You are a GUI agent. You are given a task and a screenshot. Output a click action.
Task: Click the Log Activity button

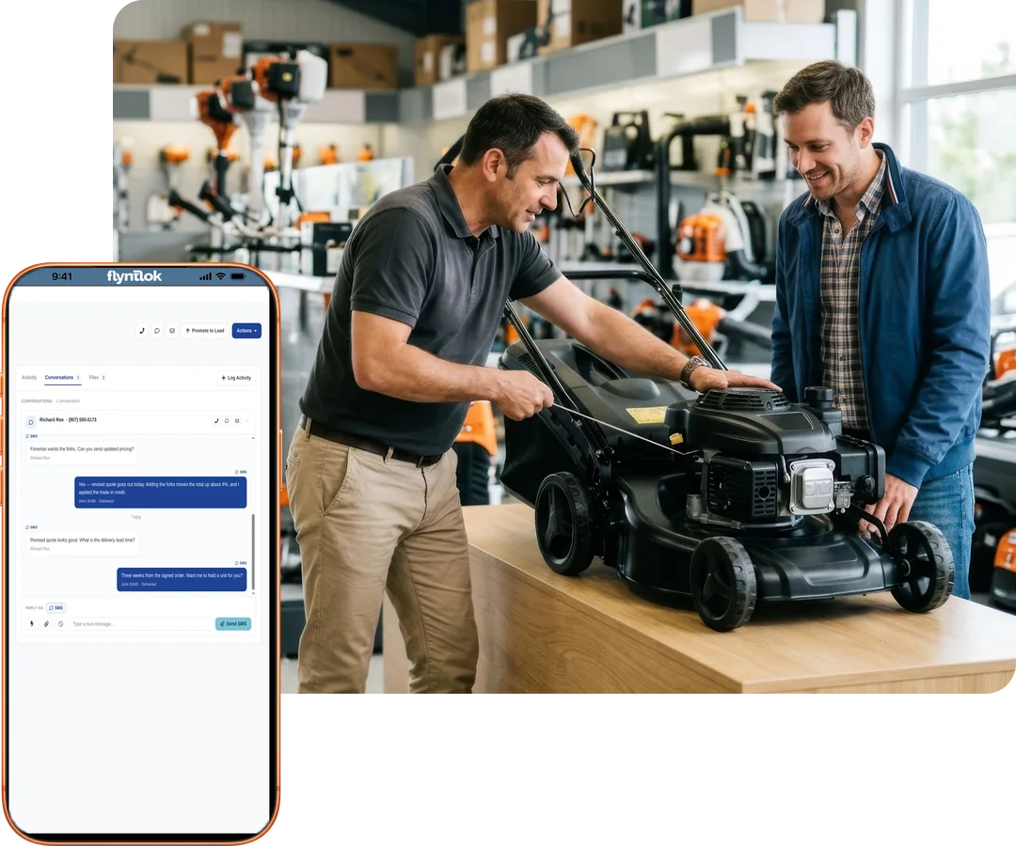point(236,378)
